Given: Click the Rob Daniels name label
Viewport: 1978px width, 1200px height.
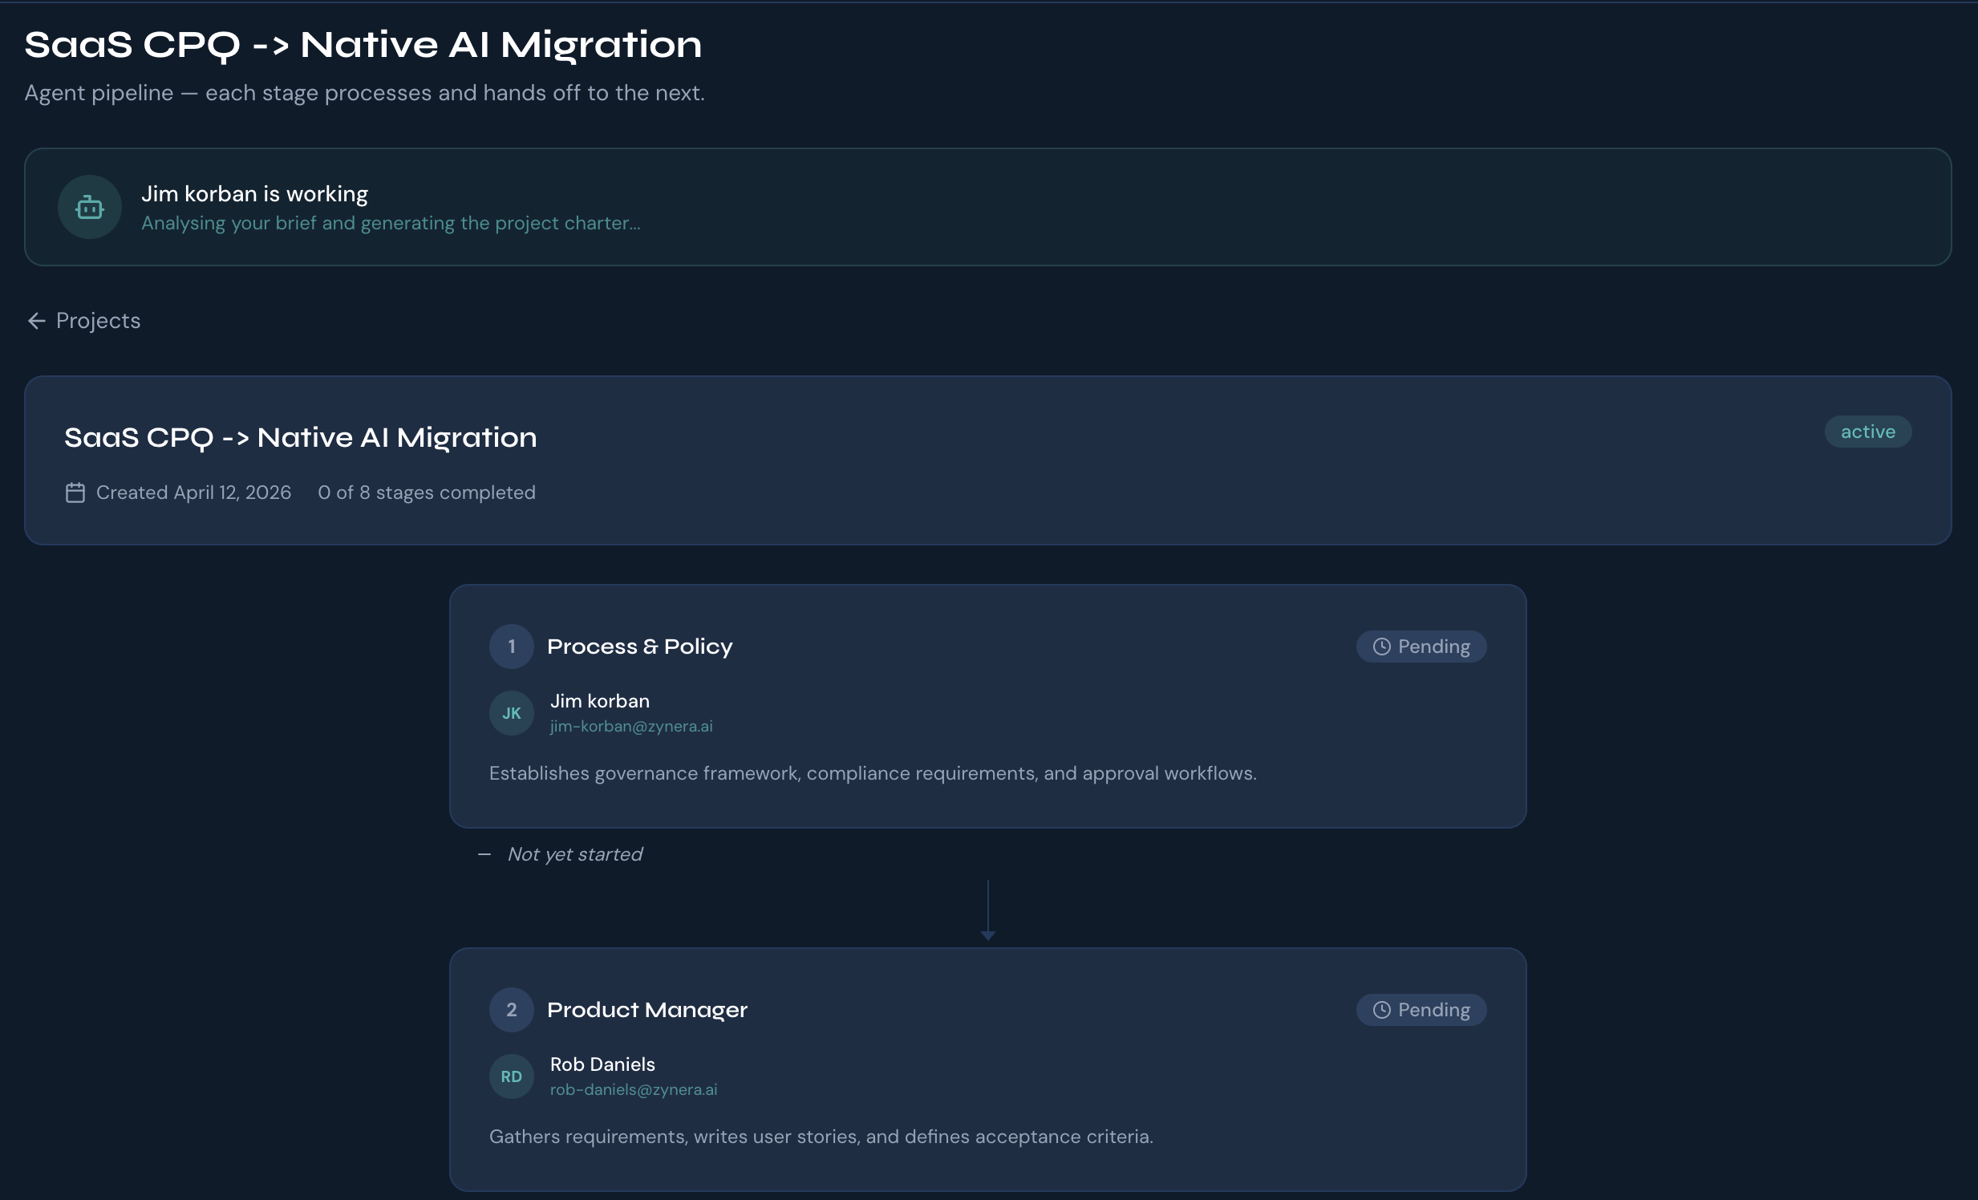Looking at the screenshot, I should (x=602, y=1064).
